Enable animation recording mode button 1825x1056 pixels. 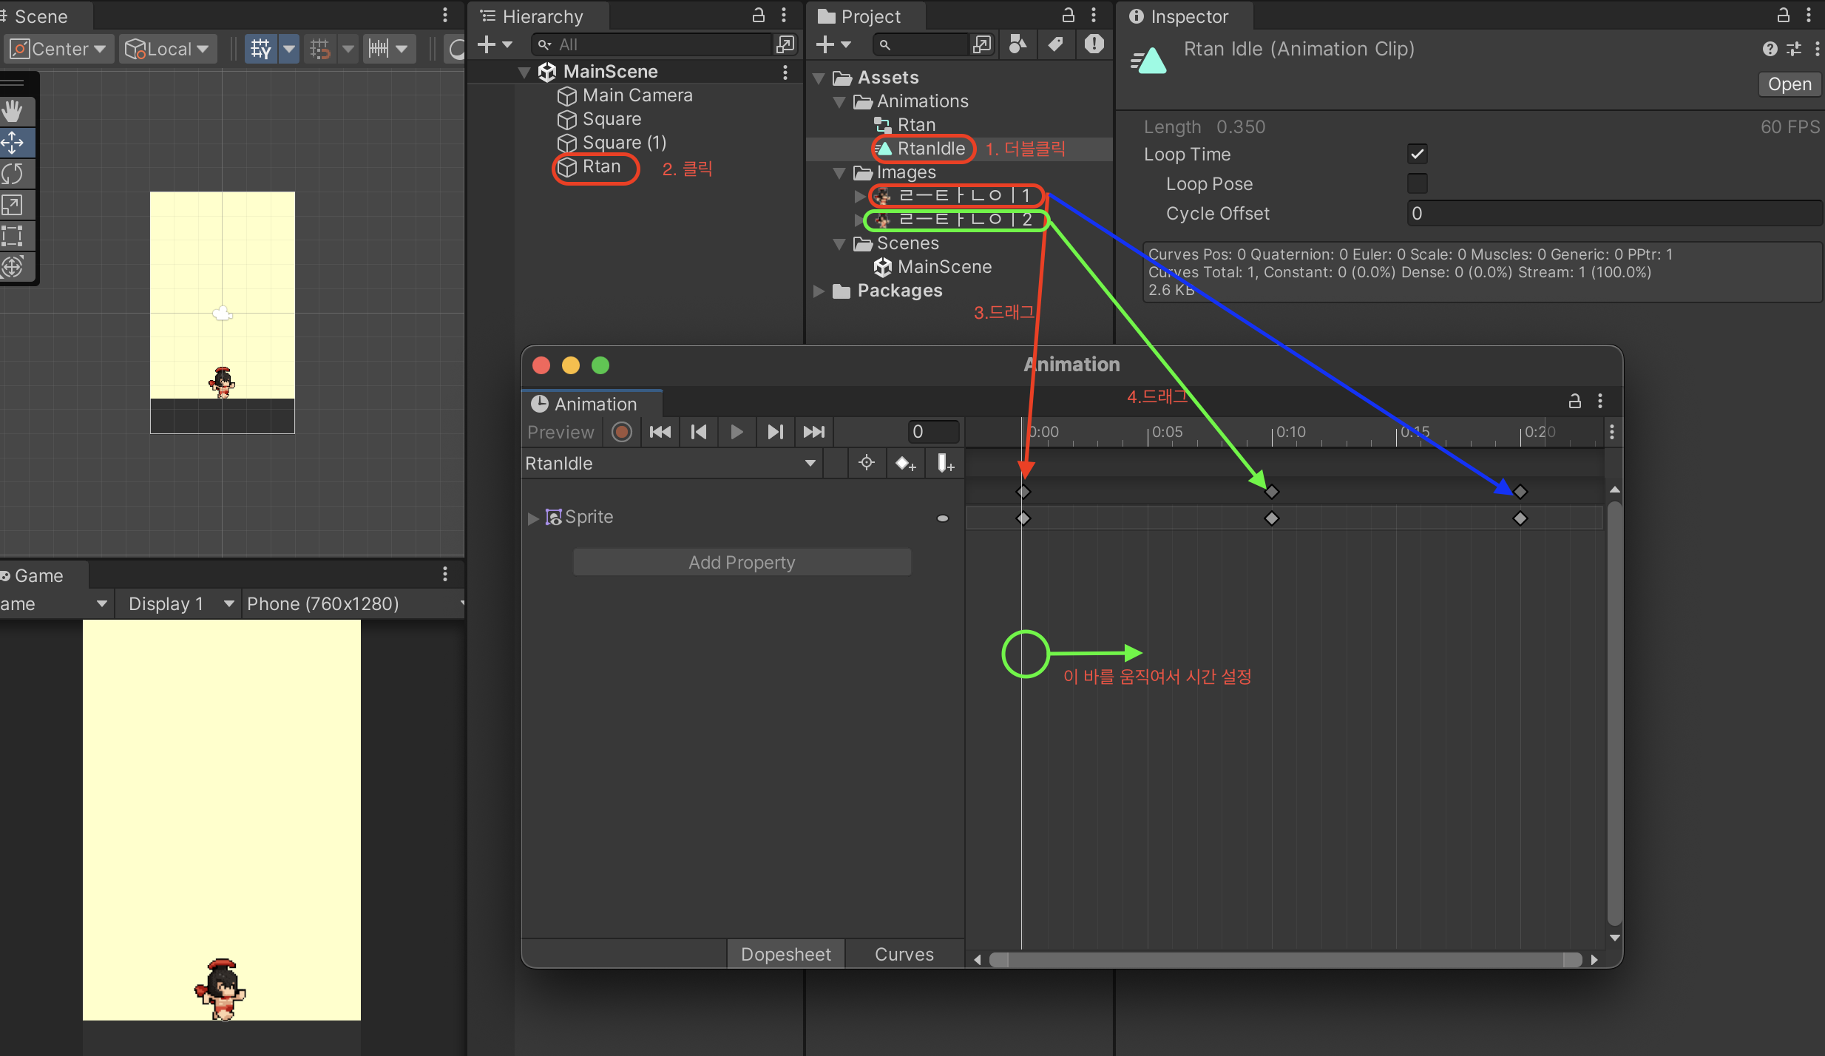tap(622, 432)
